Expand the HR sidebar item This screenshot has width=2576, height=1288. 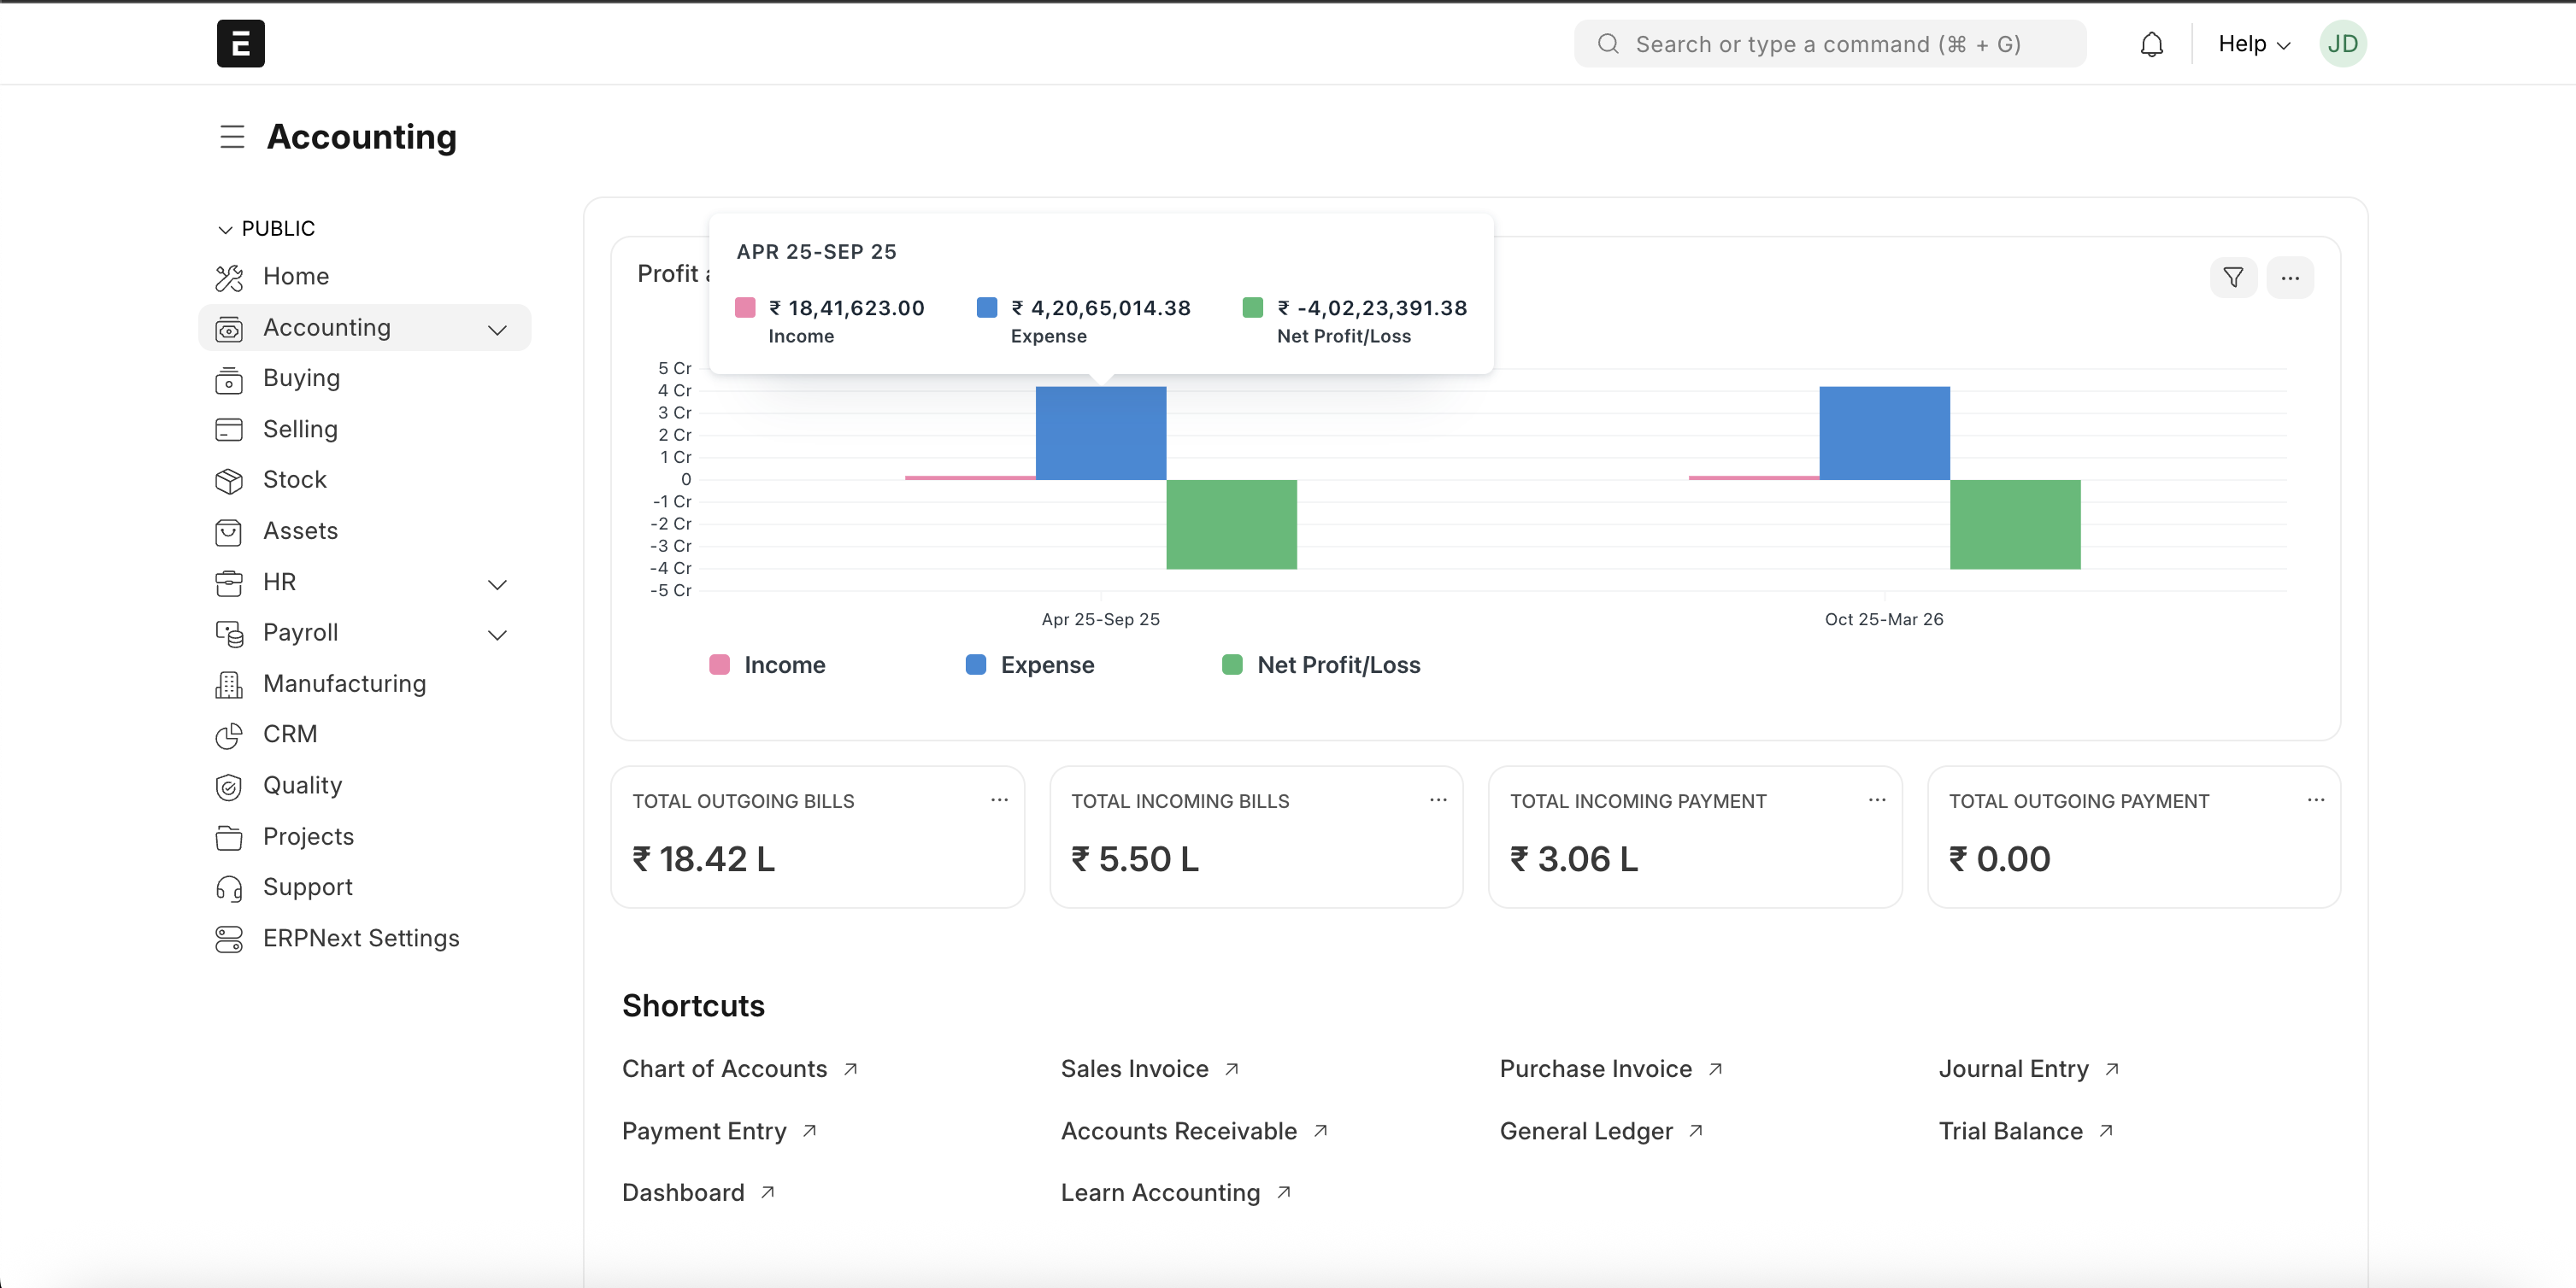[x=497, y=583]
